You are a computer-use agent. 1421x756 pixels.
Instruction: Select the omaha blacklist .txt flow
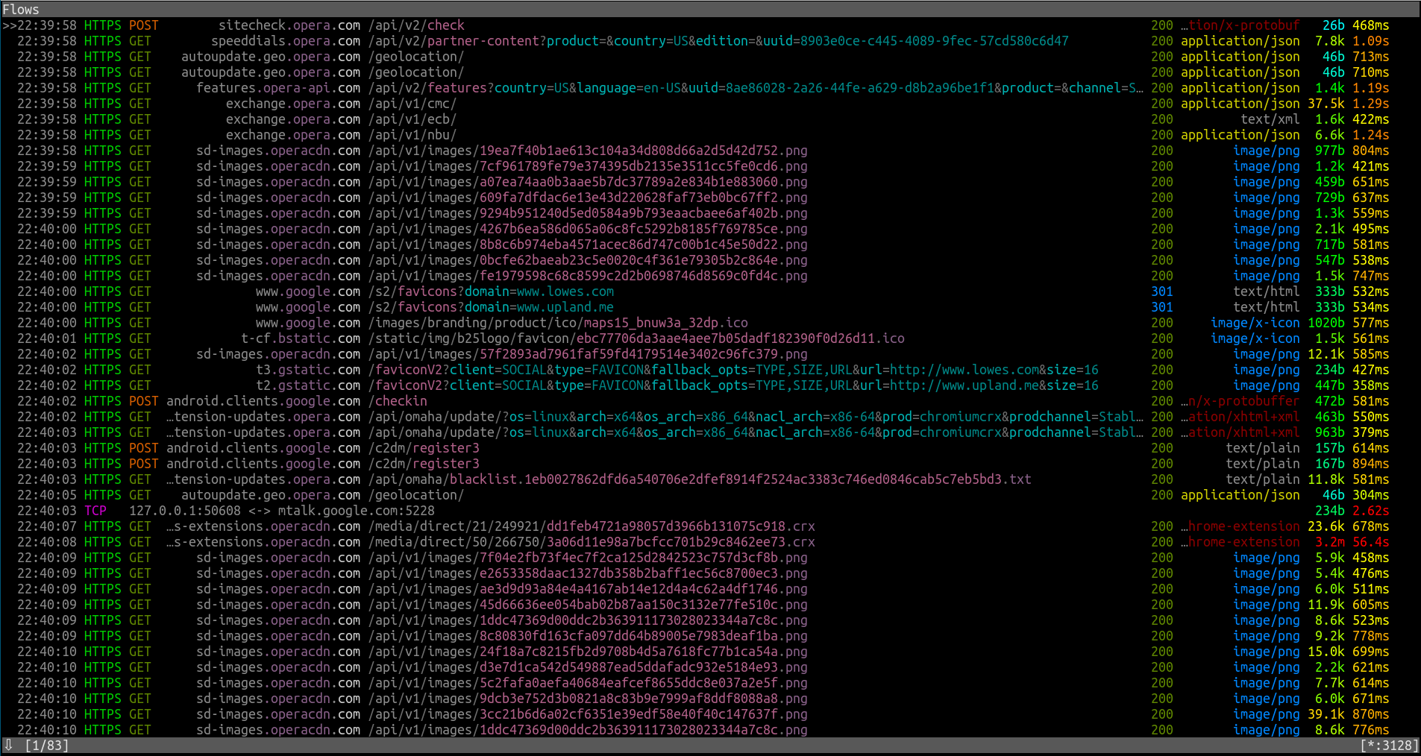(x=710, y=479)
